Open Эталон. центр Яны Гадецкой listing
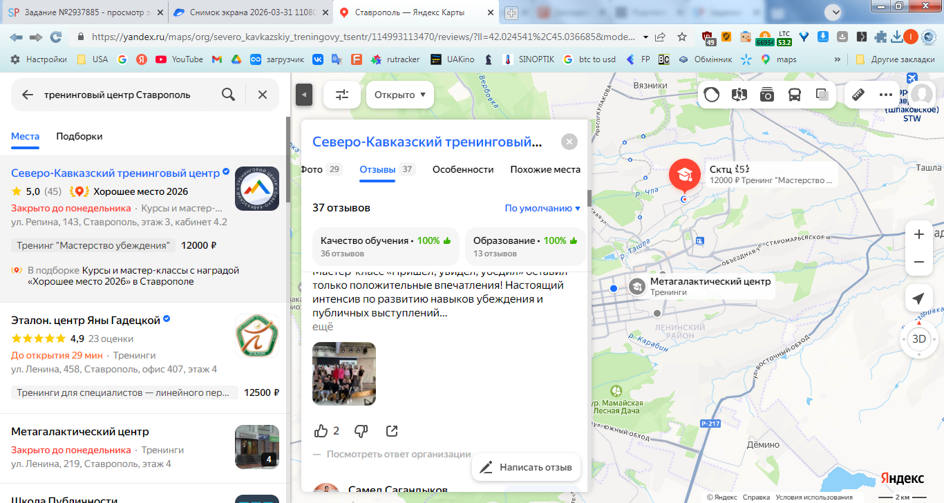The width and height of the screenshot is (944, 503). (86, 321)
